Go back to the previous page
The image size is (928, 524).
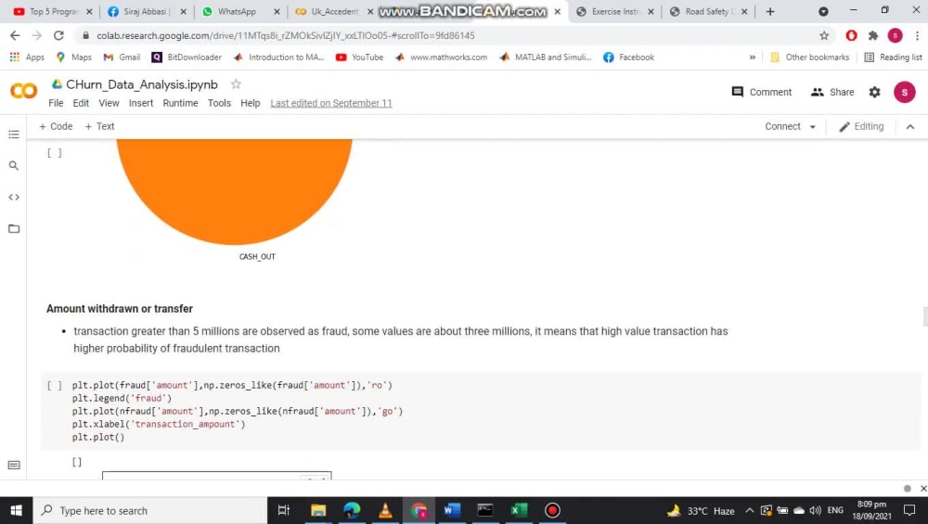15,35
